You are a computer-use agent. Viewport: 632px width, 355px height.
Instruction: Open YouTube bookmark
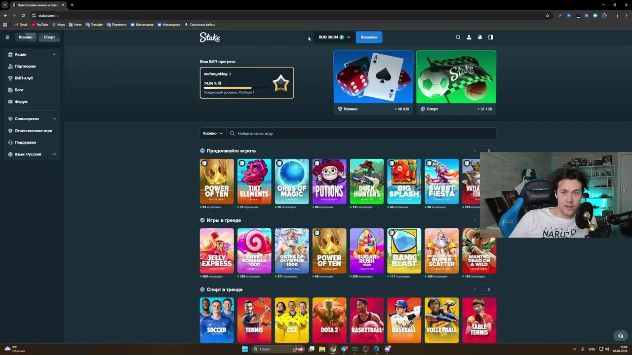(40, 25)
